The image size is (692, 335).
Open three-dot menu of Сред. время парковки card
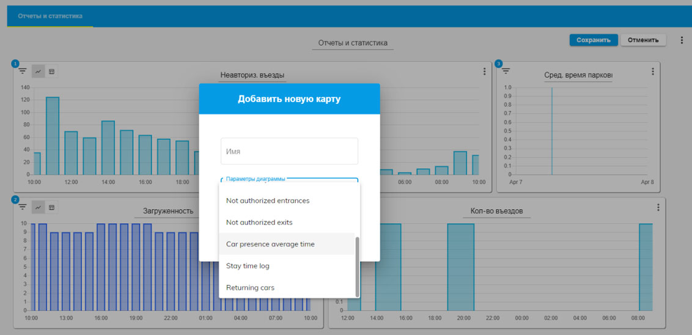tap(653, 72)
